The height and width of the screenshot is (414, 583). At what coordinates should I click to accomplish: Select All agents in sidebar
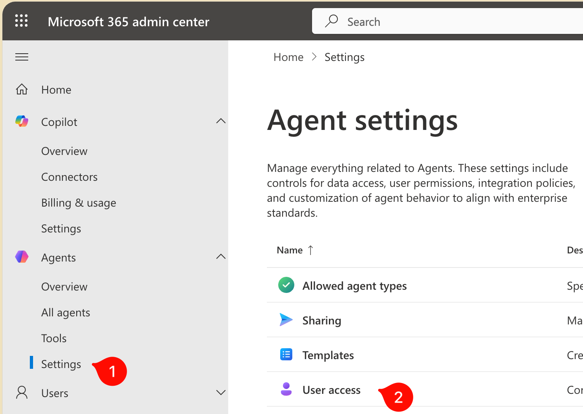click(66, 312)
